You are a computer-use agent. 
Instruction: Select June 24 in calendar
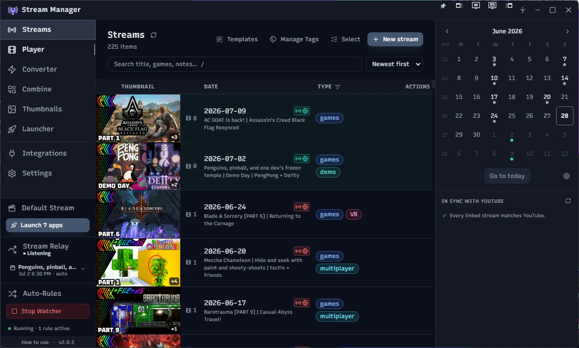pos(494,116)
